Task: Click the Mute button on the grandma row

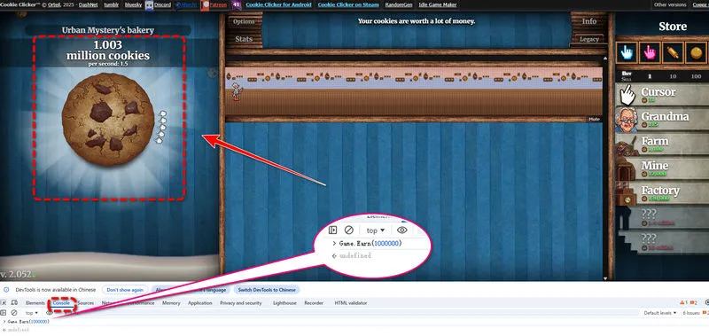Action: pyautogui.click(x=594, y=119)
